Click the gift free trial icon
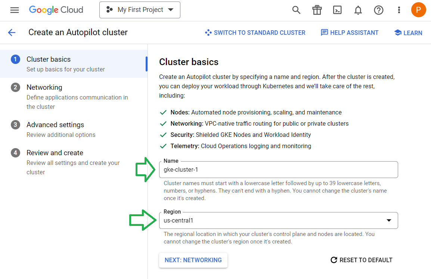The image size is (431, 279). [317, 10]
